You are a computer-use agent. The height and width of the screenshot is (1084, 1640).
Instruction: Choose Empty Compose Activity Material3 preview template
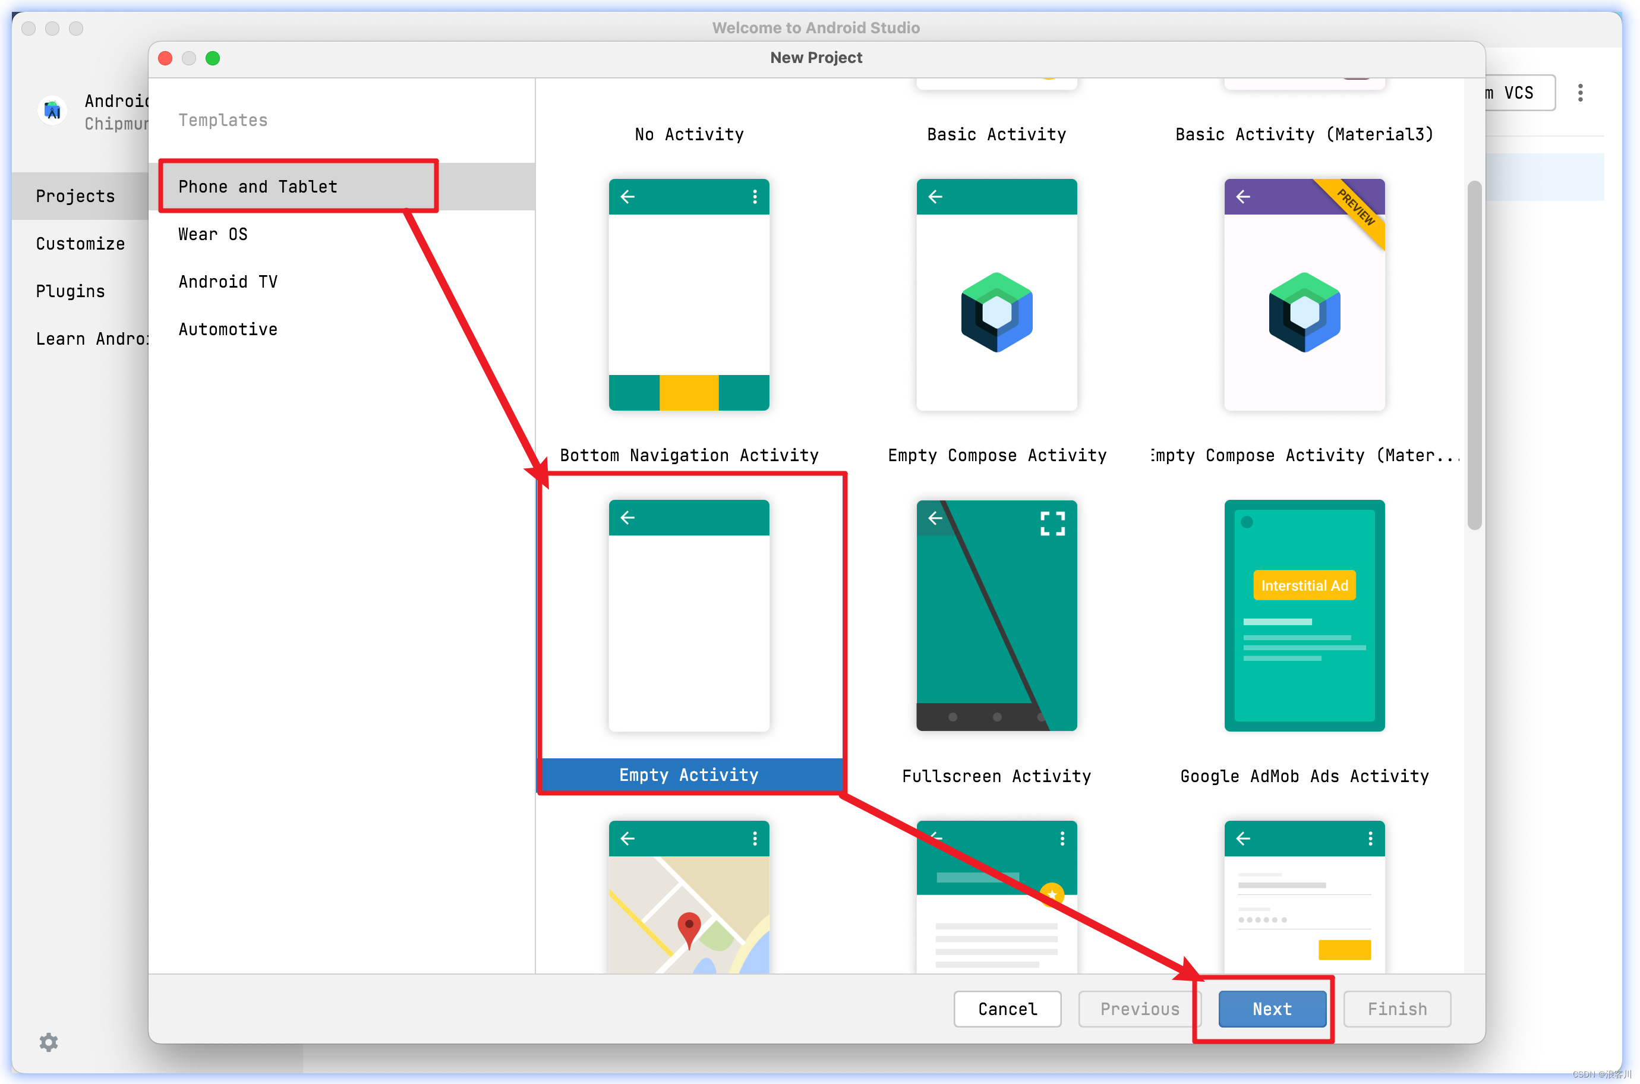[x=1304, y=295]
